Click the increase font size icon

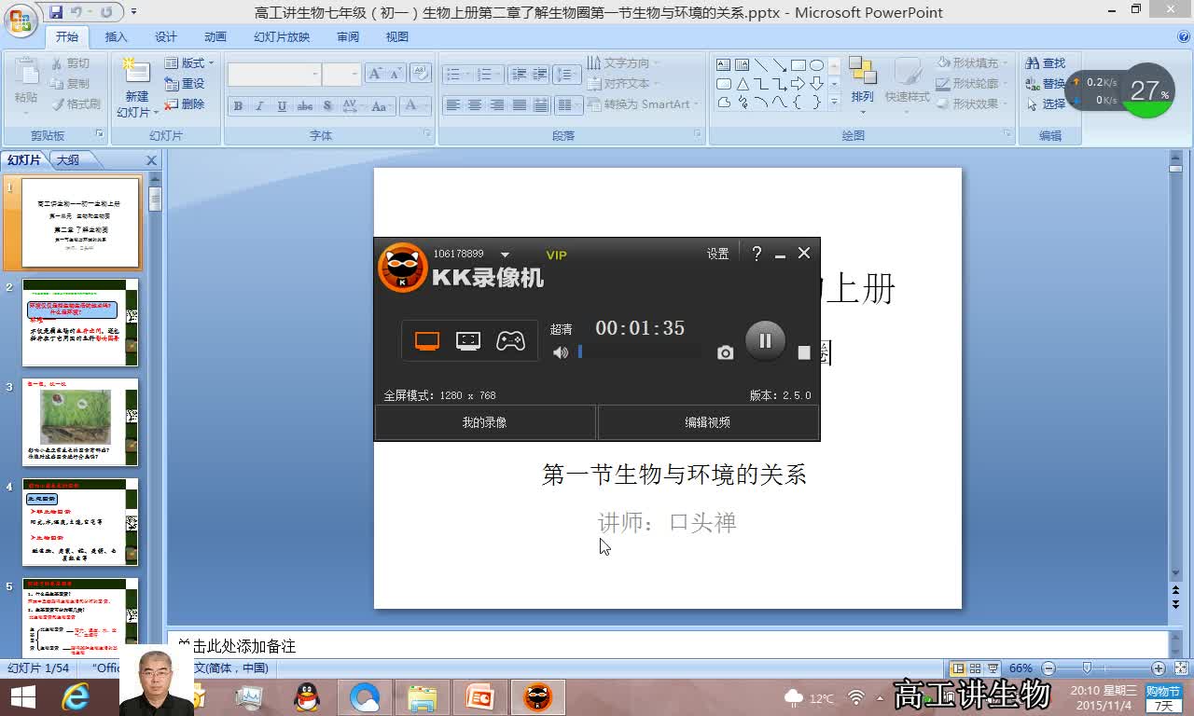pyautogui.click(x=375, y=75)
